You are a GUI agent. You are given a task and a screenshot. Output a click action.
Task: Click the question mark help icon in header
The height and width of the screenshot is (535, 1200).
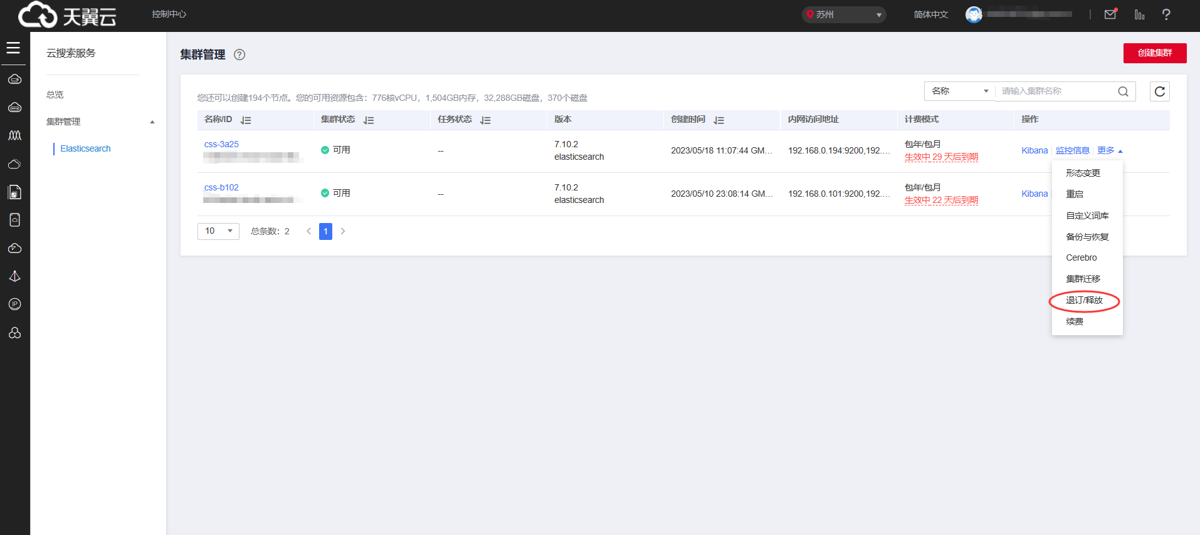1166,14
